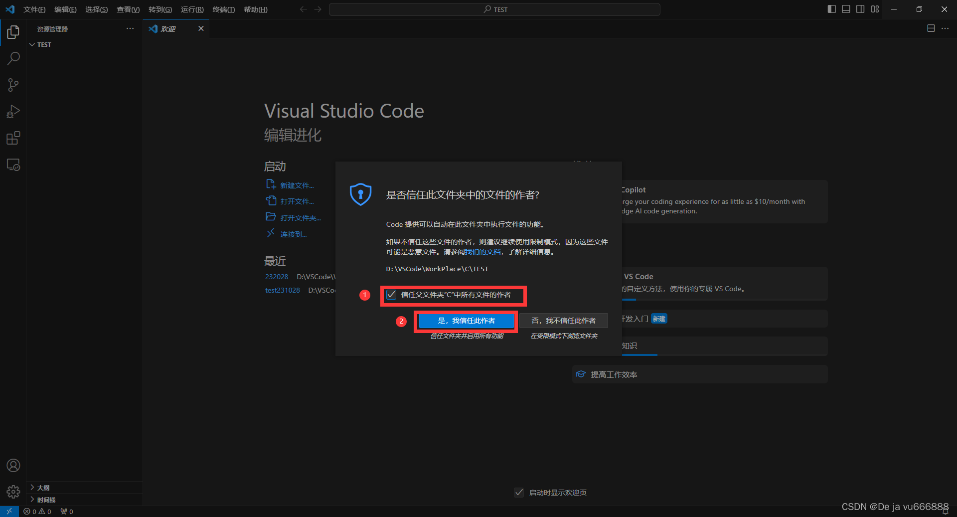Open the 文件(F) menu
957x517 pixels.
[x=34, y=9]
